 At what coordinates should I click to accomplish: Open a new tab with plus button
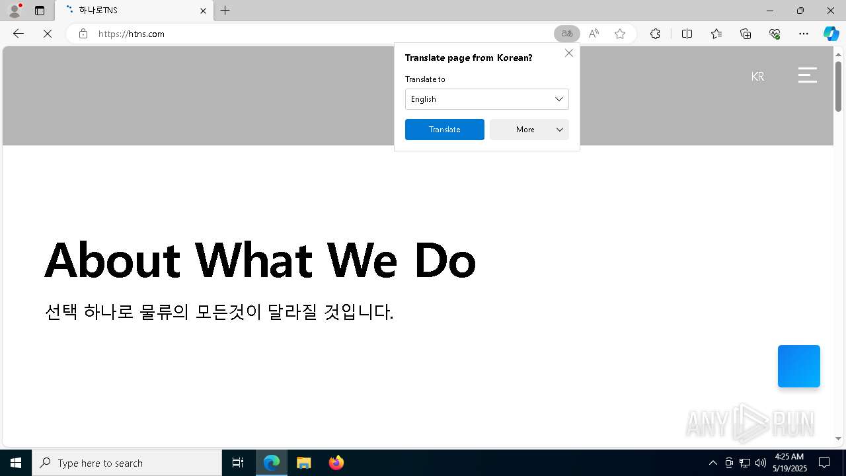(x=225, y=11)
